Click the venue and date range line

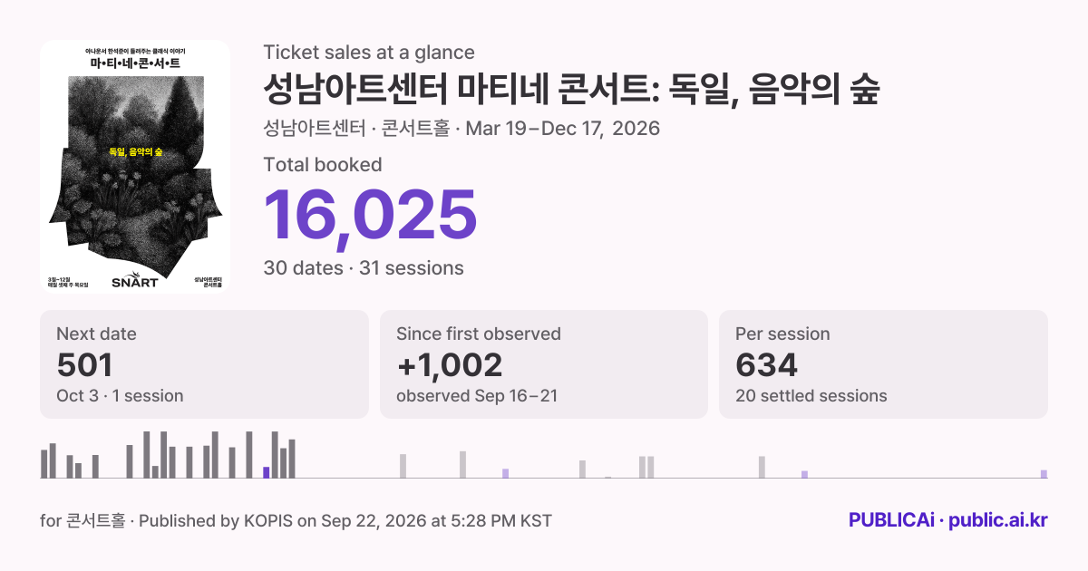[461, 128]
